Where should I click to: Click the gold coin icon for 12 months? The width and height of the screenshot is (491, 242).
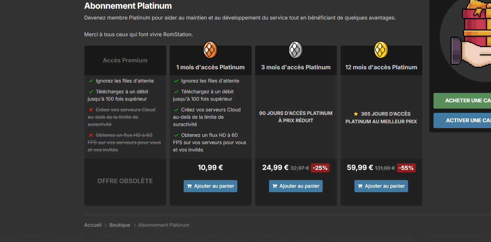[381, 50]
